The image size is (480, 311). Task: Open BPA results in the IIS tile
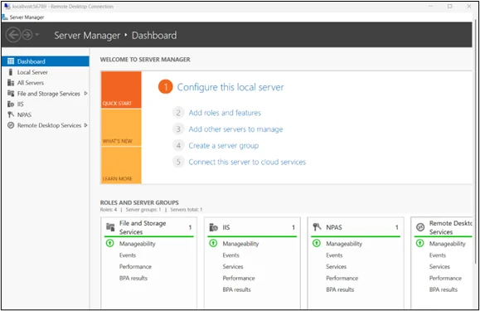pyautogui.click(x=236, y=289)
